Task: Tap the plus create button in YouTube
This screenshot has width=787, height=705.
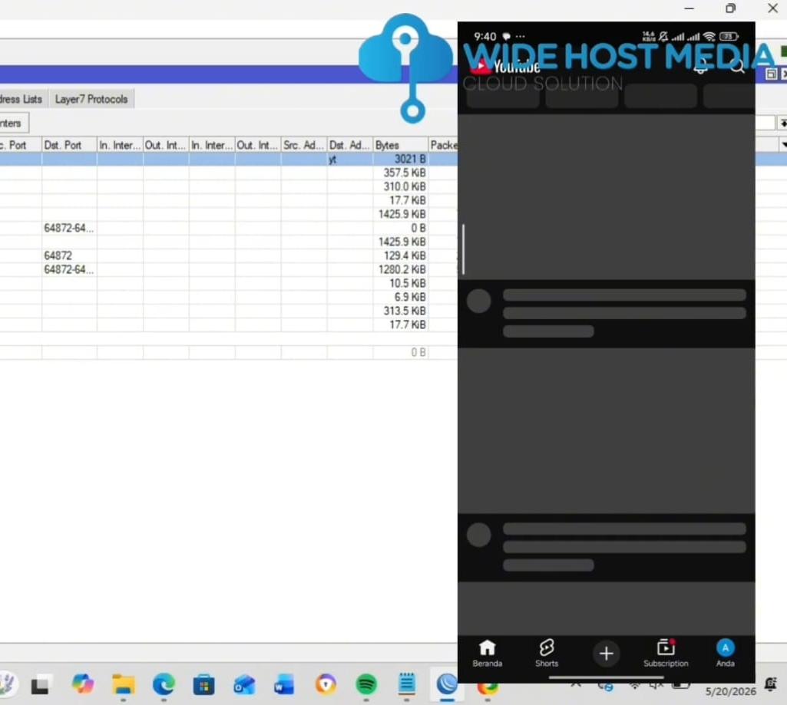Action: pyautogui.click(x=607, y=654)
